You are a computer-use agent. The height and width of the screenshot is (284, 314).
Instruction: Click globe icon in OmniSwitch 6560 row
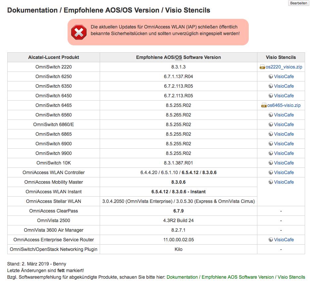(271, 115)
